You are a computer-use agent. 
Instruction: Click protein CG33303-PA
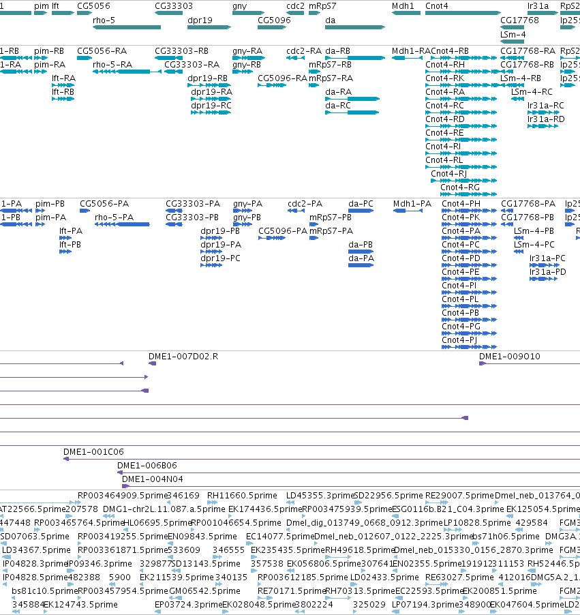(193, 204)
